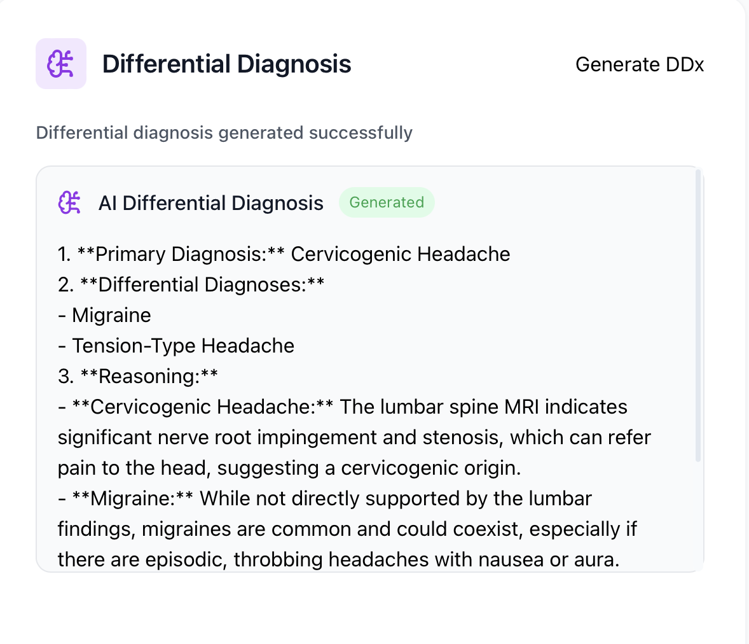Click the success message below the header
Image resolution: width=749 pixels, height=644 pixels.
click(x=224, y=132)
